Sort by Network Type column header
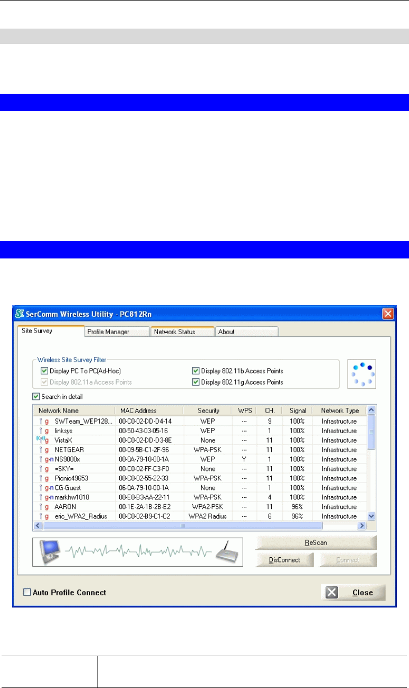The image size is (409, 688). click(340, 410)
